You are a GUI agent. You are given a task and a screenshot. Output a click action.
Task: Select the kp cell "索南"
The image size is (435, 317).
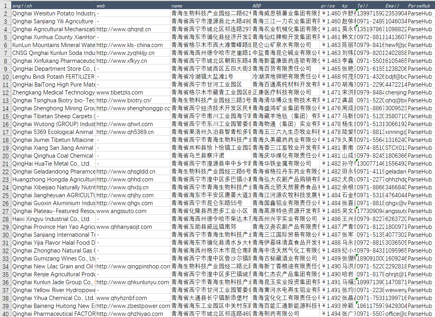(348, 148)
